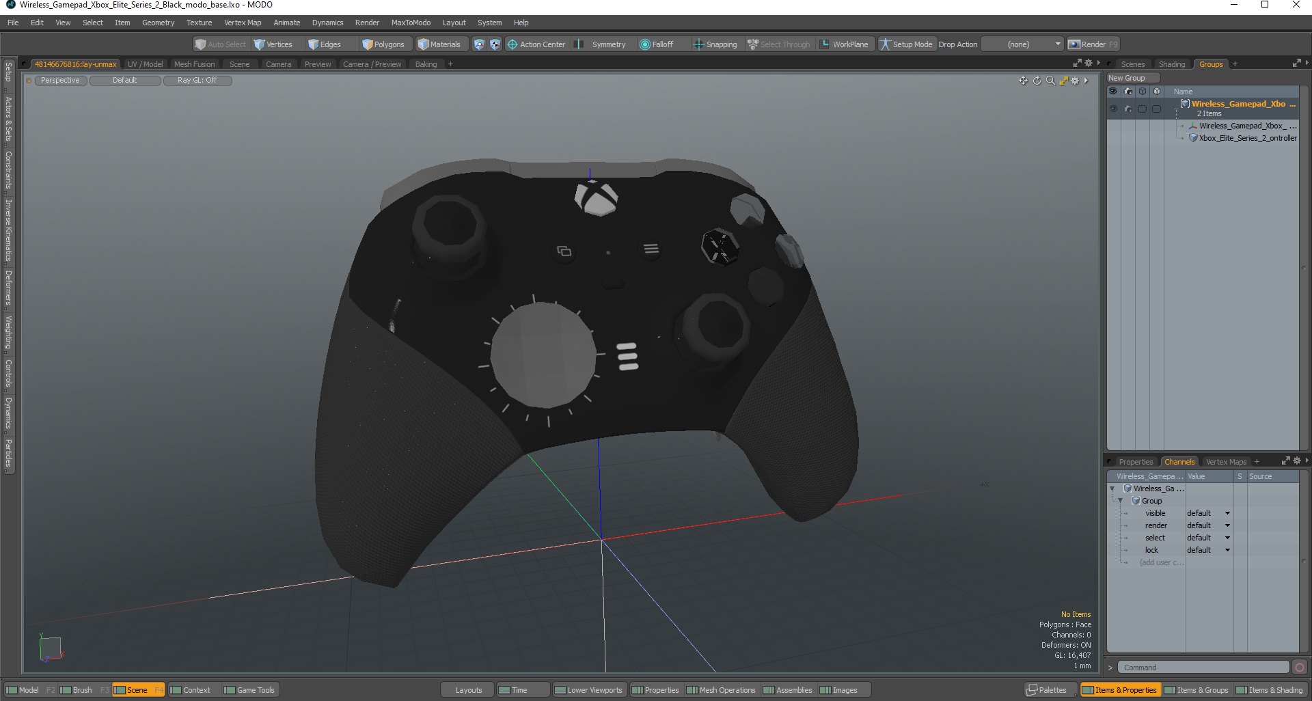Collapse the Wireless_Ga tree in Channels

click(1112, 489)
